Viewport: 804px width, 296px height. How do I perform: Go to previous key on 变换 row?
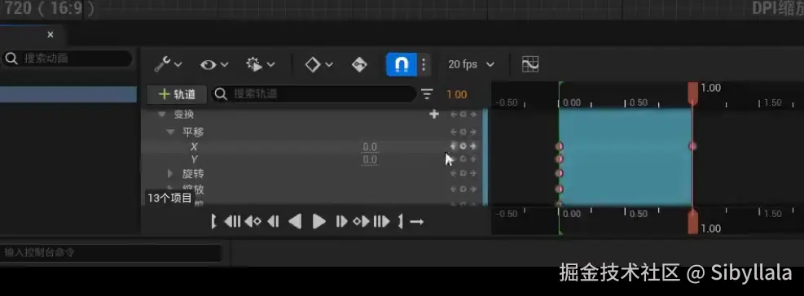453,114
